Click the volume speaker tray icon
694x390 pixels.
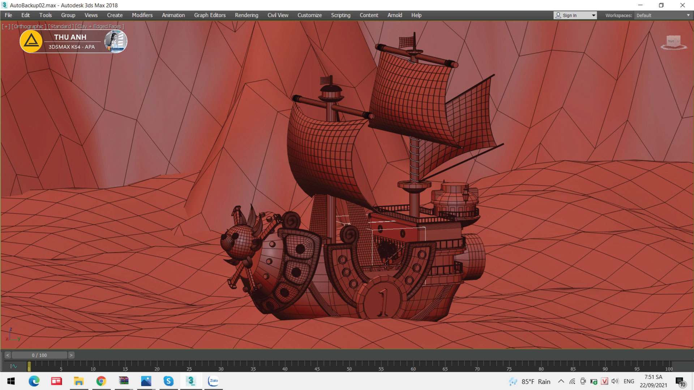pos(615,381)
